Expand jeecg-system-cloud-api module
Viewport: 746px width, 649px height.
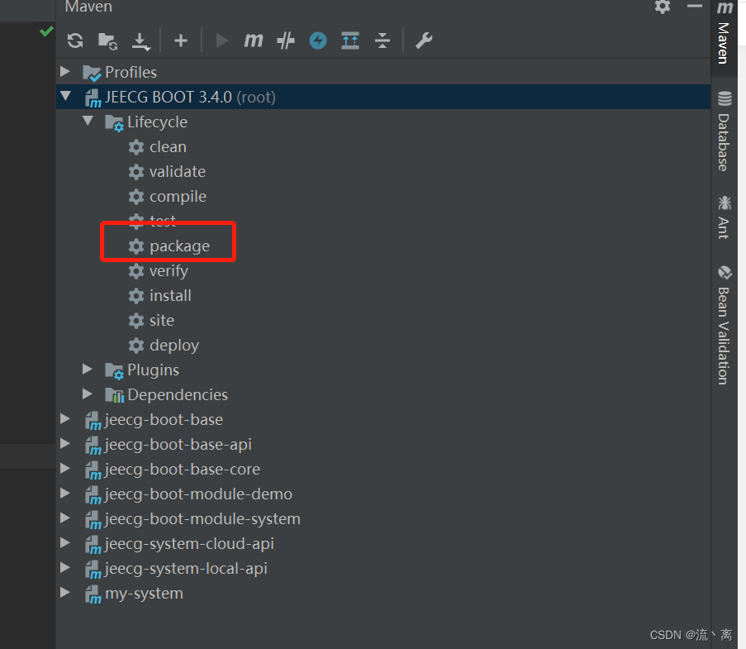point(65,543)
